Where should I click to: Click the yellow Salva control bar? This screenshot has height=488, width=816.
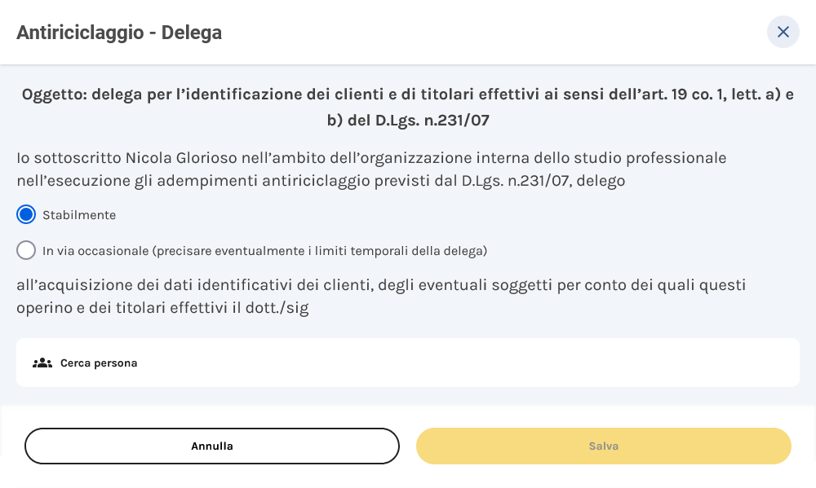pos(604,446)
